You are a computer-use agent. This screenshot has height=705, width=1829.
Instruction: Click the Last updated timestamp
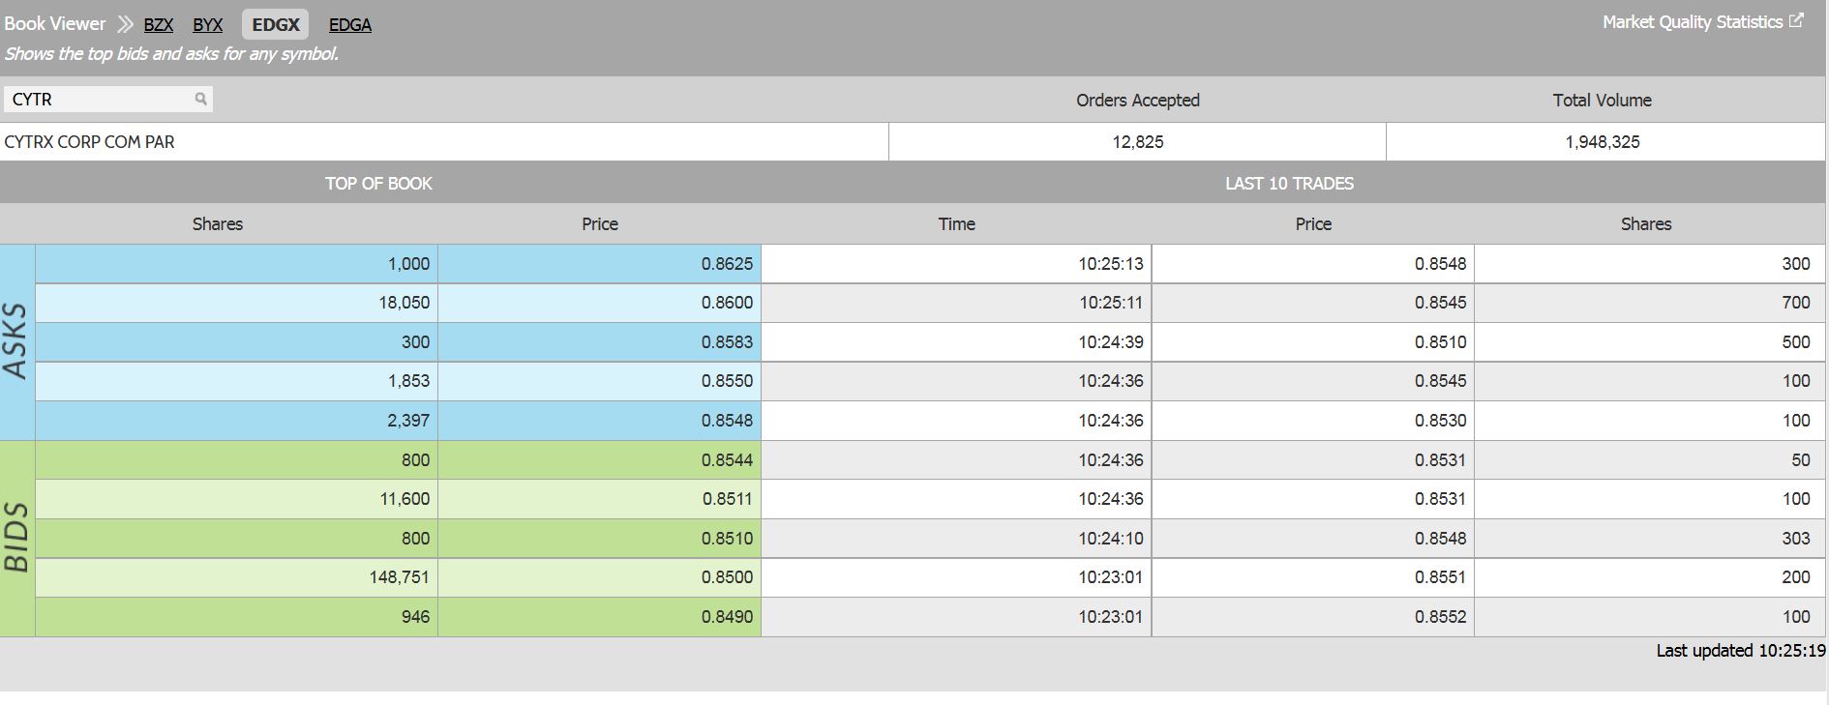1739,651
